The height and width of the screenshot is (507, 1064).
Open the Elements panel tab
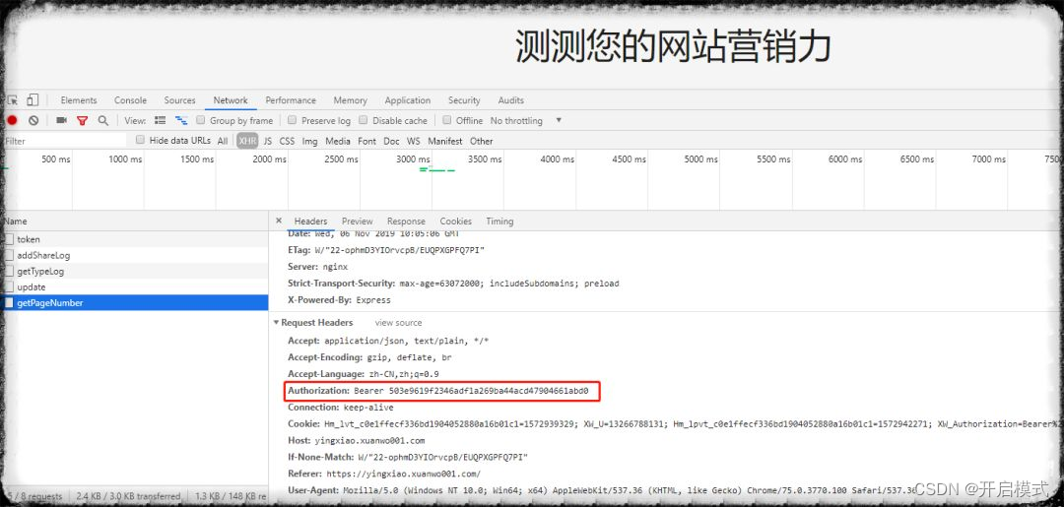(x=79, y=100)
